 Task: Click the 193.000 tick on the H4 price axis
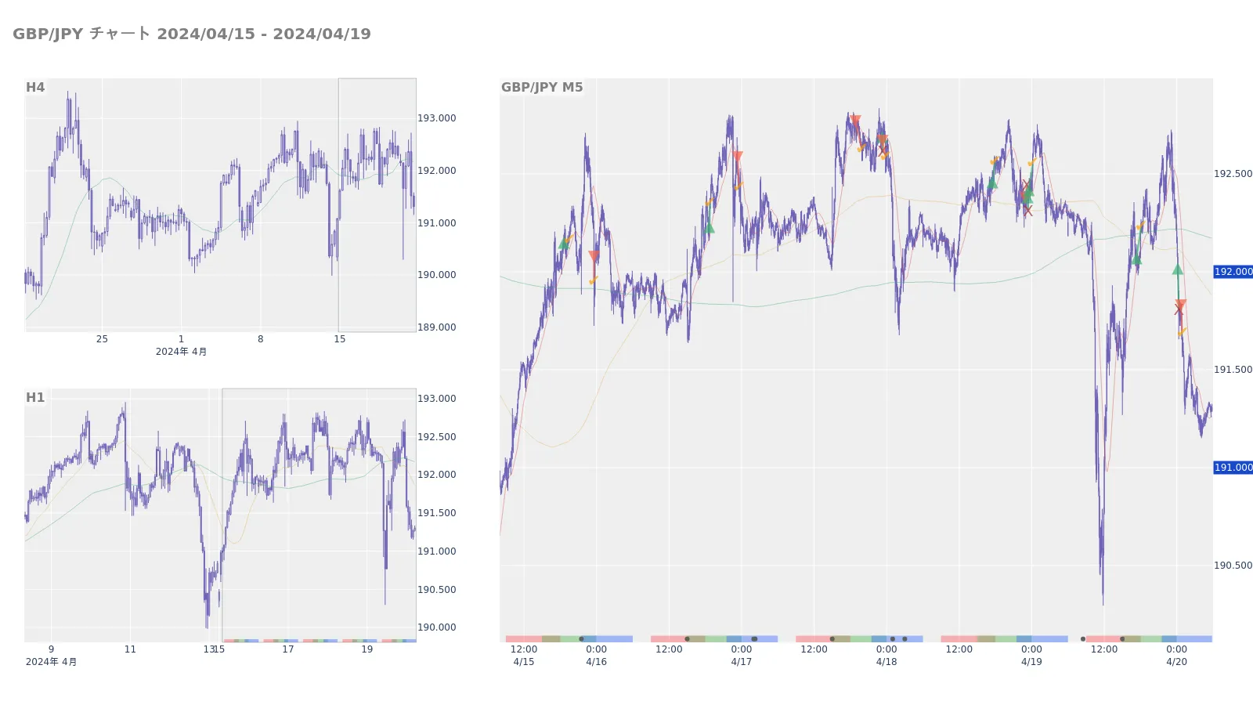tap(436, 118)
